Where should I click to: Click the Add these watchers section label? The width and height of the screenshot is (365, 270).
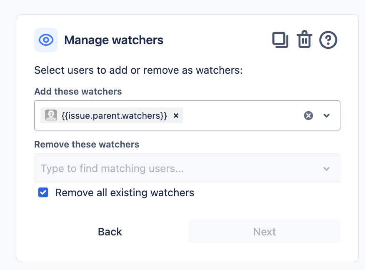click(x=78, y=92)
